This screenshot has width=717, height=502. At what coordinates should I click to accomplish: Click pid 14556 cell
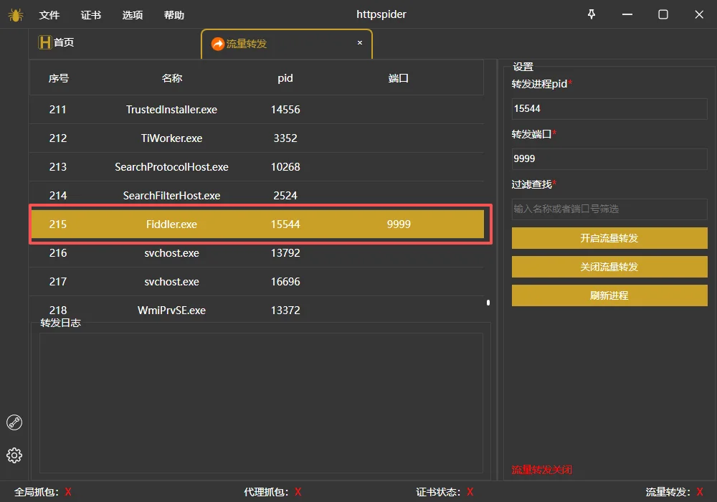pyautogui.click(x=285, y=110)
